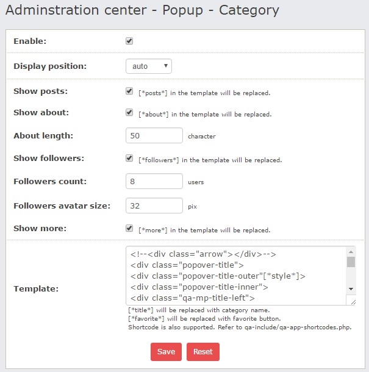
Task: Disable the Show followers checkbox
Action: (x=129, y=159)
